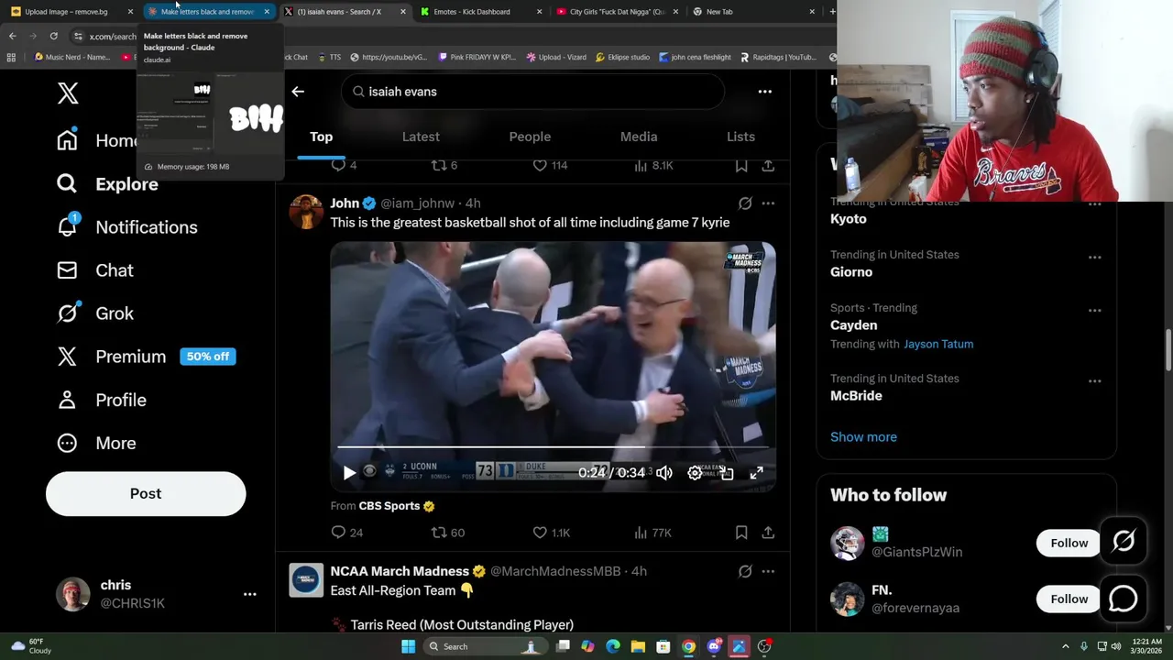This screenshot has width=1173, height=660.
Task: Go to Home in sidebar
Action: [96, 140]
